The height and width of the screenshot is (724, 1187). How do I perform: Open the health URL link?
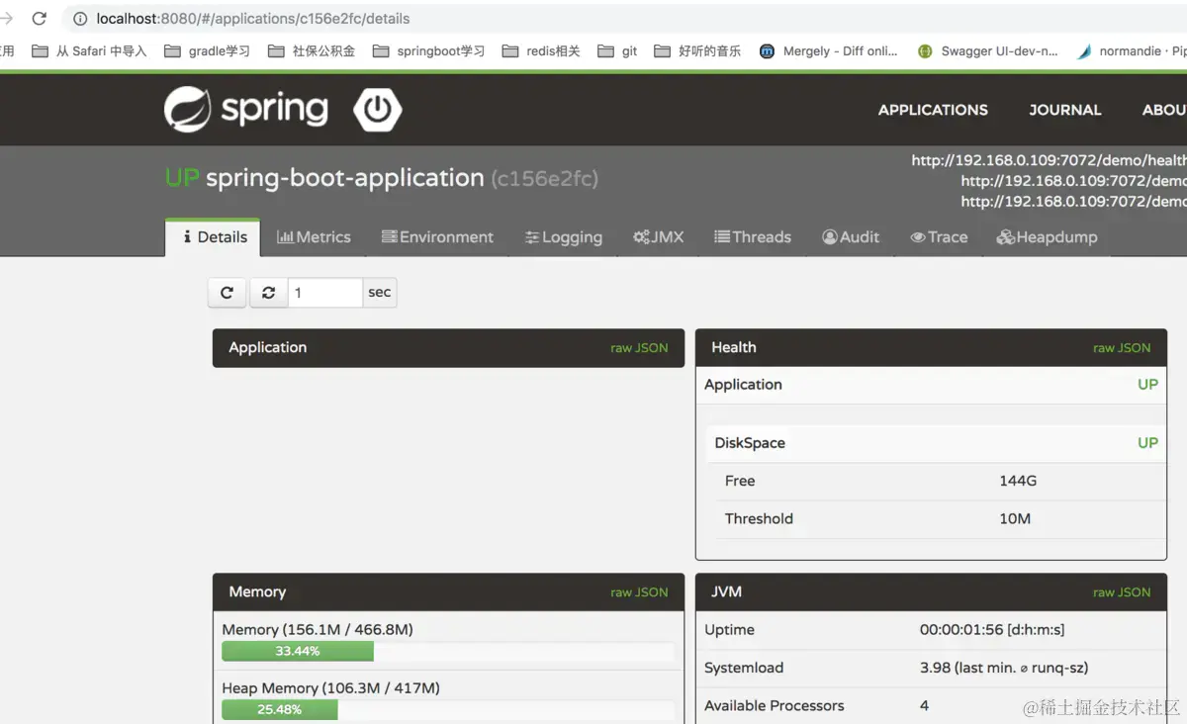1049,160
